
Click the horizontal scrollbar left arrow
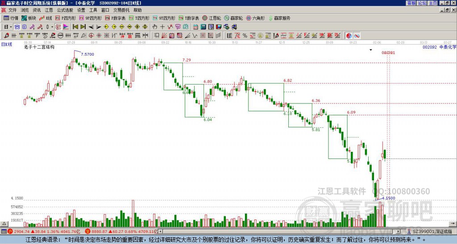(160, 232)
